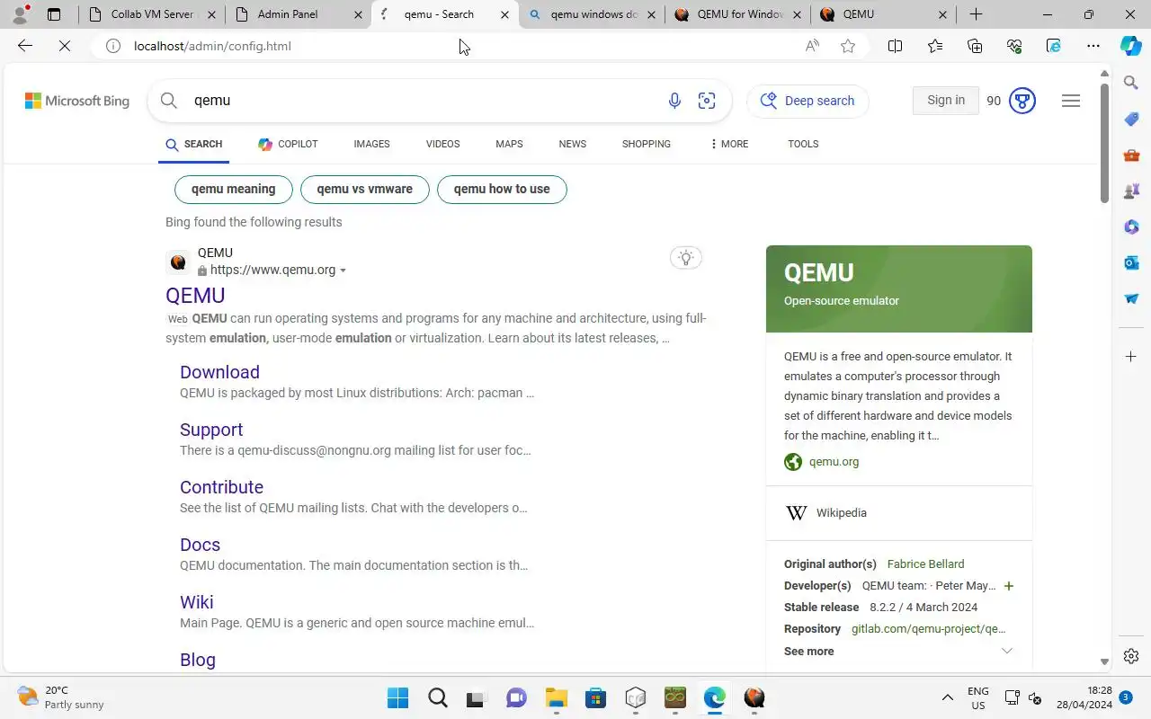1151x719 pixels.
Task: Open Bing hamburger menu
Action: 1071,101
